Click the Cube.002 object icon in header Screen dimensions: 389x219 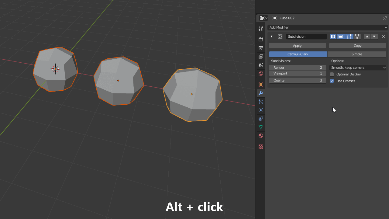pos(275,18)
